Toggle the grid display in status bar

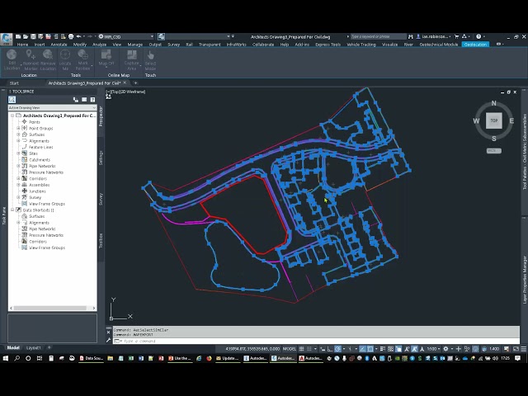(x=302, y=349)
